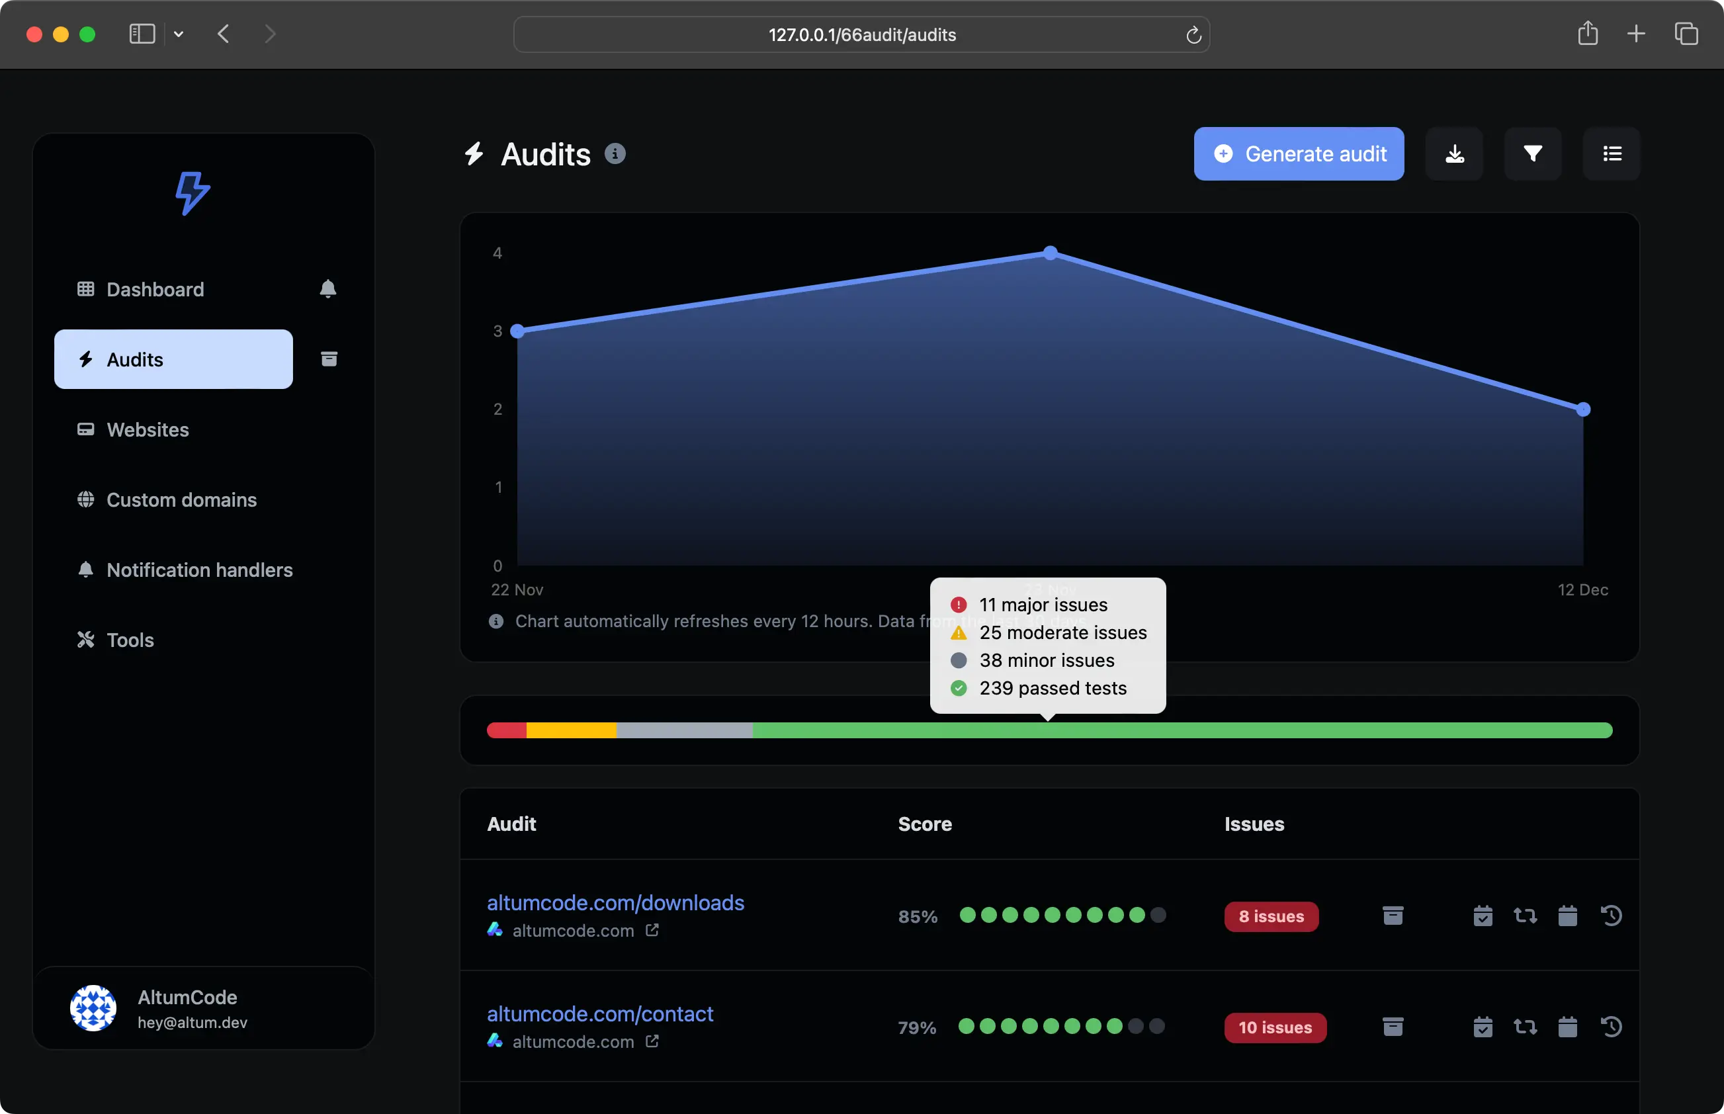The height and width of the screenshot is (1114, 1724).
Task: Click the info icon next to Audits title
Action: 615,154
